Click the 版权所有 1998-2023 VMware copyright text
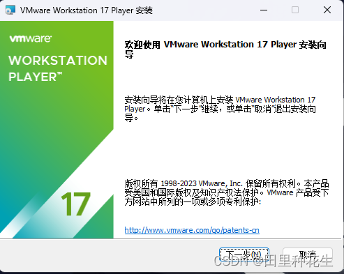The width and height of the screenshot is (344, 274). (x=227, y=192)
